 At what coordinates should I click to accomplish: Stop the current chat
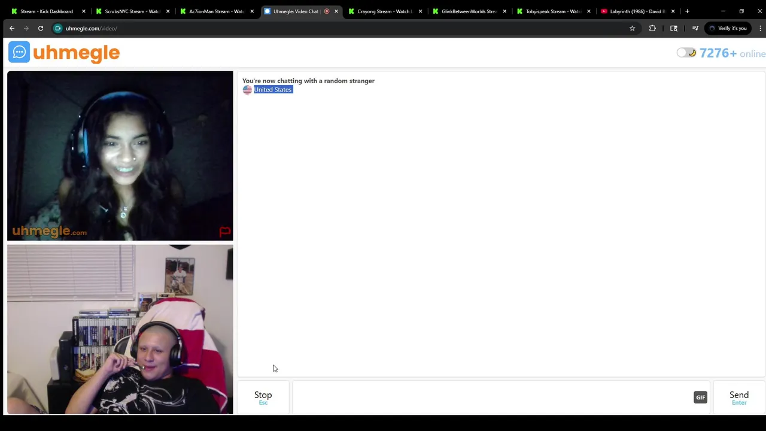[x=263, y=397]
